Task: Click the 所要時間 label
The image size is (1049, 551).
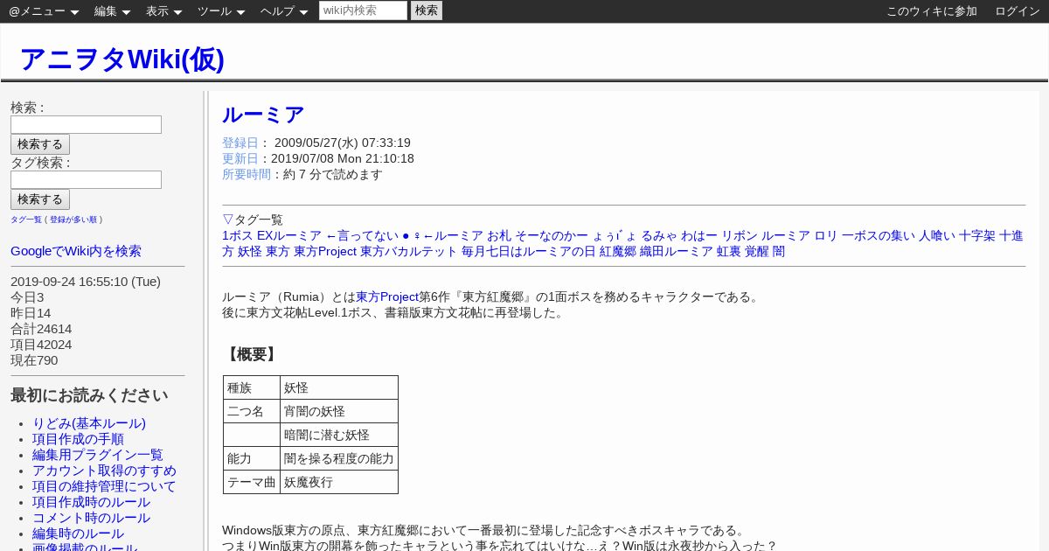Action: pos(247,174)
